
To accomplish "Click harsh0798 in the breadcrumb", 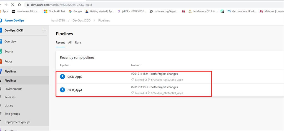I will pos(57,20).
